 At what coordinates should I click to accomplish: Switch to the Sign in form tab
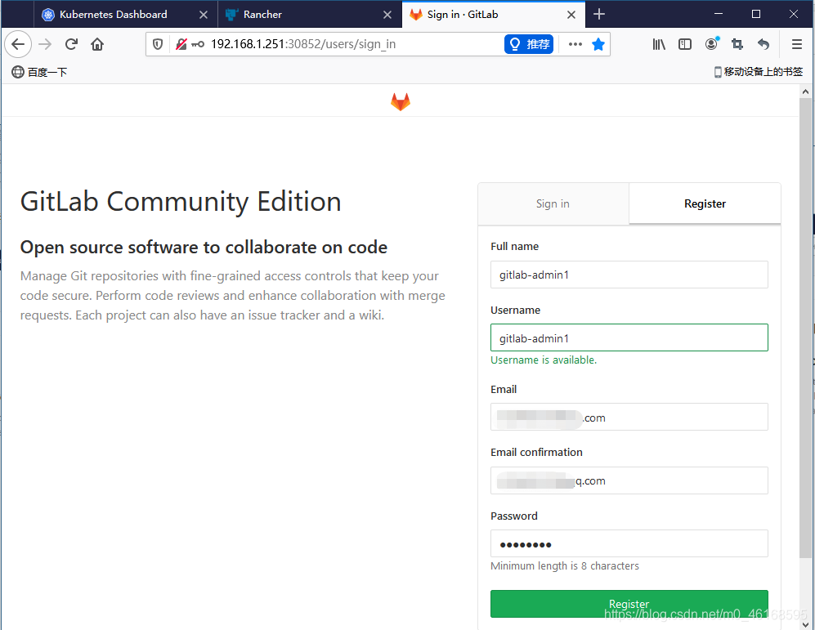click(x=553, y=203)
